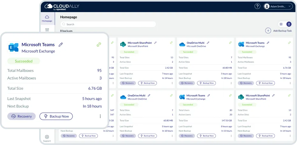The height and width of the screenshot is (145, 297).
Task: Click Backup Now on the top-row SharePoint card
Action: (147, 83)
